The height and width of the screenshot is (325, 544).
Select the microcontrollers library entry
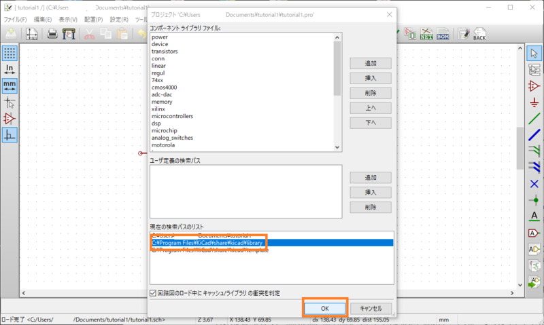pyautogui.click(x=172, y=116)
